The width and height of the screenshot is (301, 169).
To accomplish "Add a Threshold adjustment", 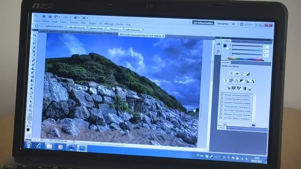I will coord(239,88).
